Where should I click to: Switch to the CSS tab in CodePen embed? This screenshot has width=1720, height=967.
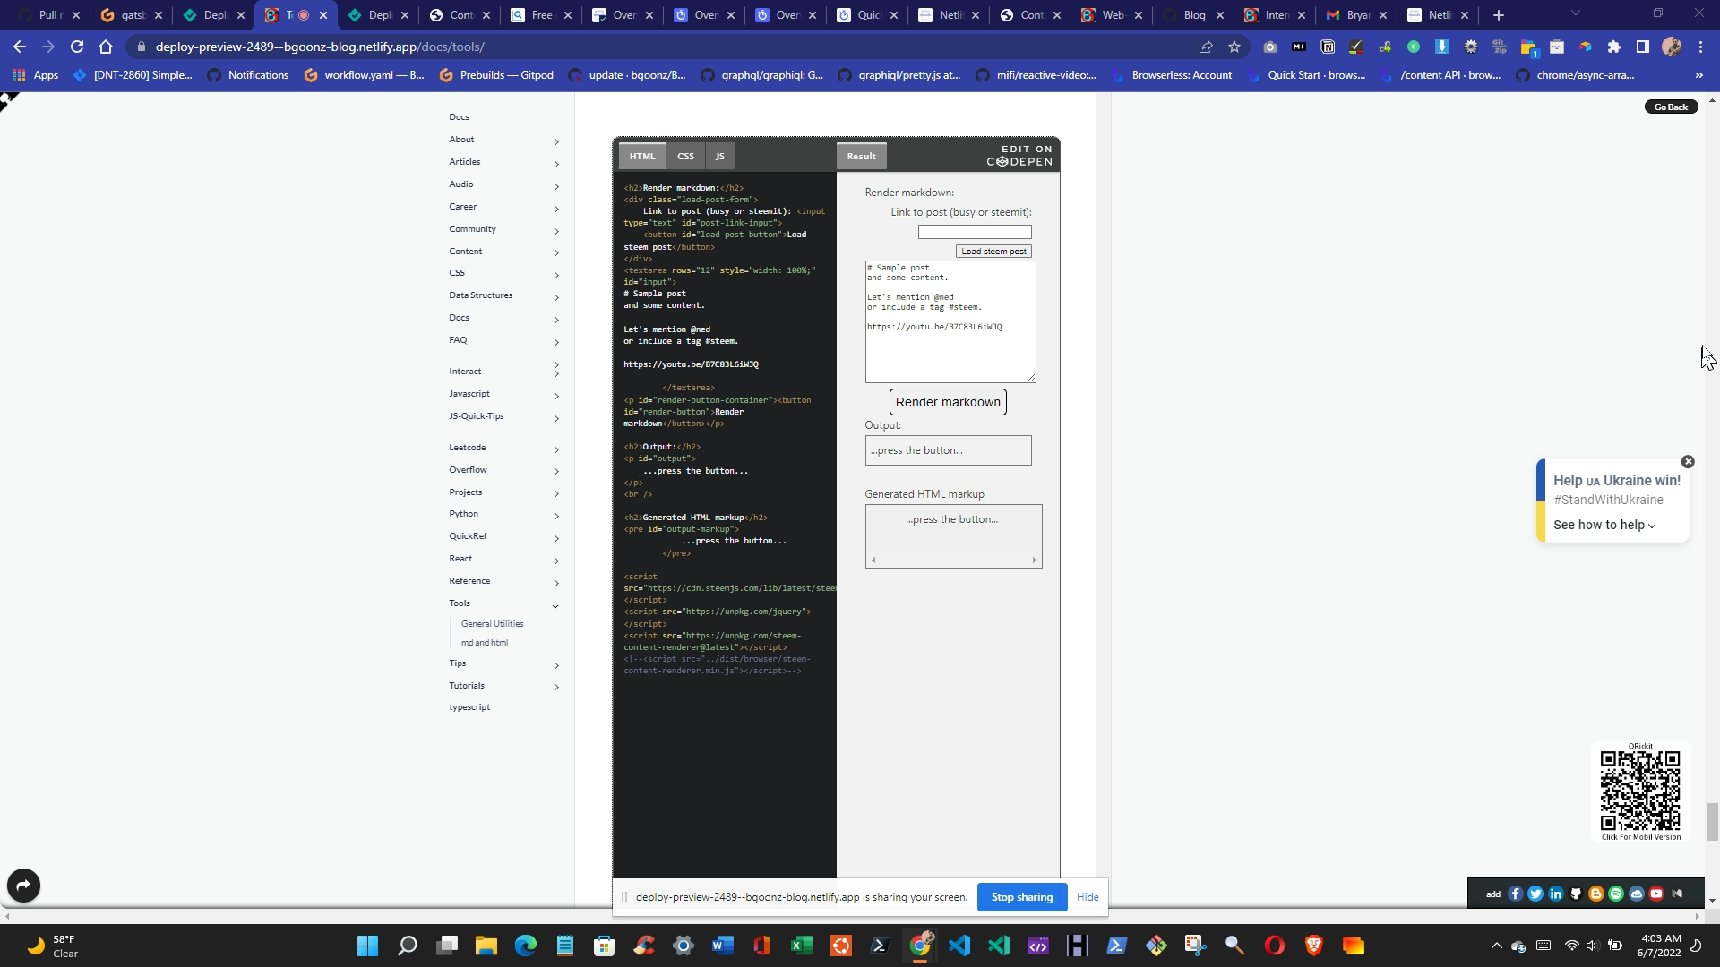tap(685, 156)
